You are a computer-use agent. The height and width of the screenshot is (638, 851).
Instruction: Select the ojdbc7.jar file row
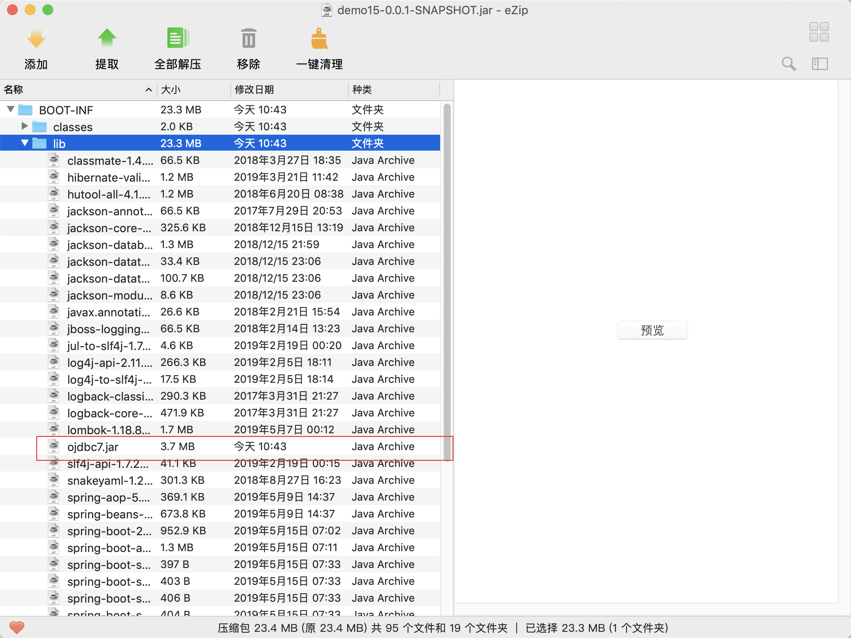[93, 447]
